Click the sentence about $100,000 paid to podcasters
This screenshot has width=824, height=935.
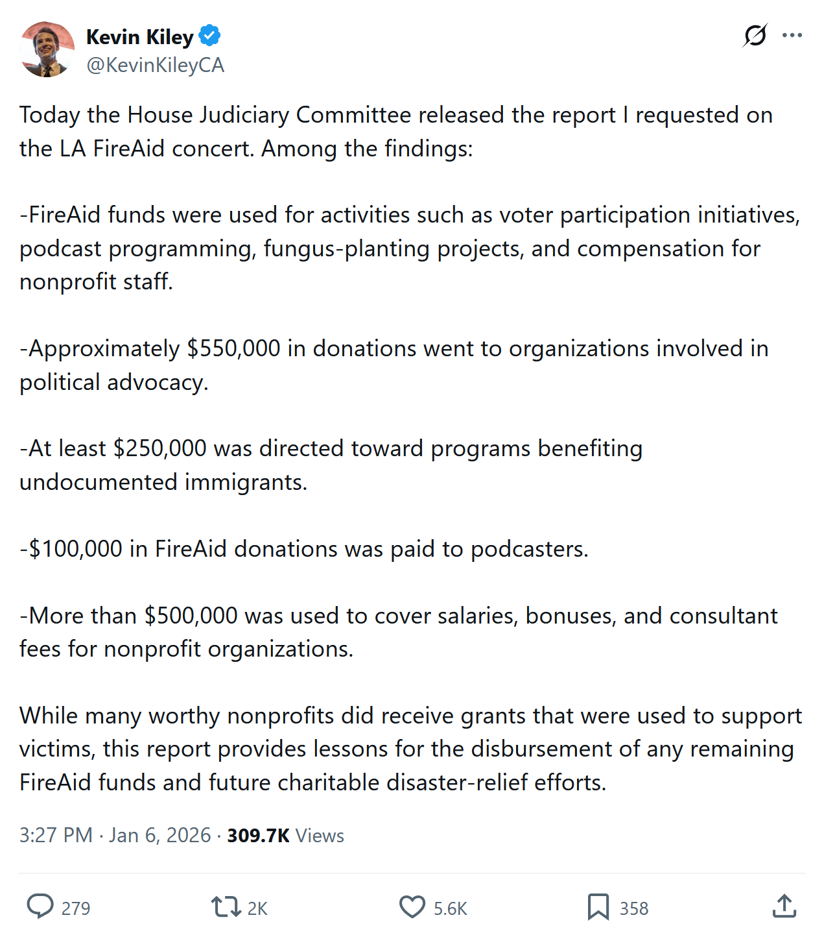pyautogui.click(x=304, y=549)
